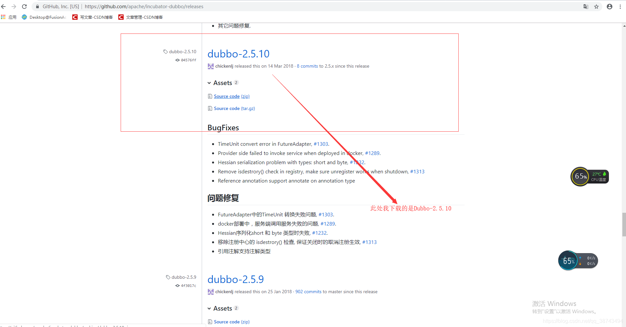Image resolution: width=626 pixels, height=327 pixels.
Task: Click the BugFixes heading
Action: (223, 128)
